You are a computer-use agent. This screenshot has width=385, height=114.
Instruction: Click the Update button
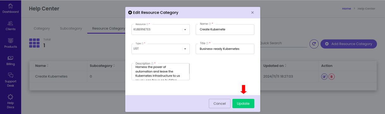(243, 104)
